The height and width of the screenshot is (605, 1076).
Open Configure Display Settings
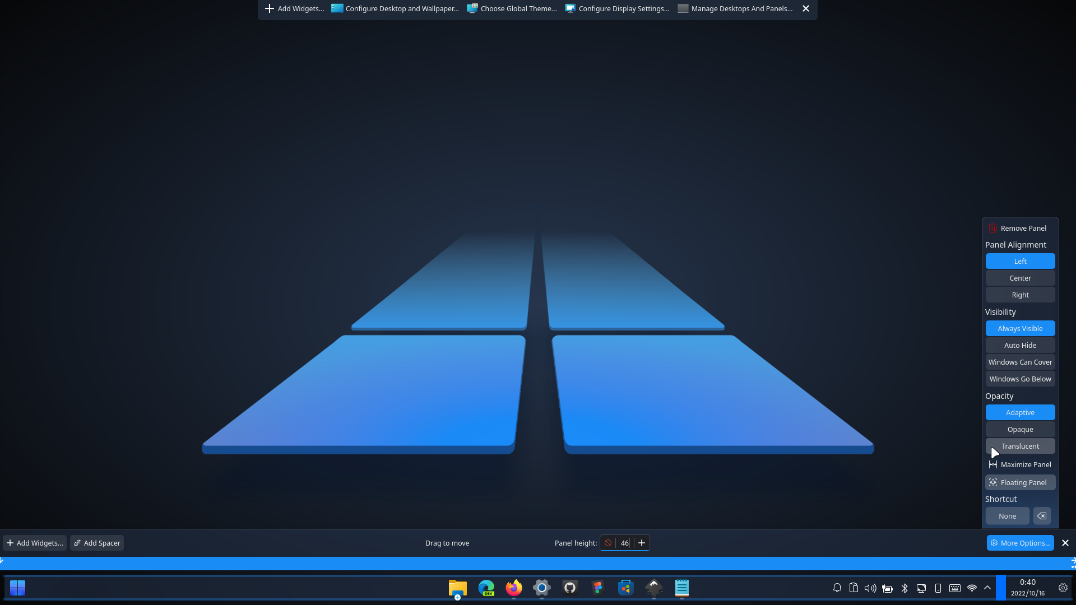(617, 8)
